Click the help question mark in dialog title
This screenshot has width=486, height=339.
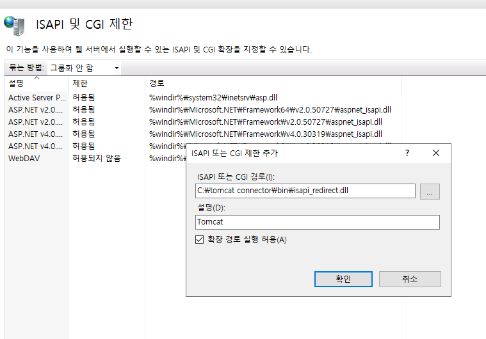coord(407,153)
